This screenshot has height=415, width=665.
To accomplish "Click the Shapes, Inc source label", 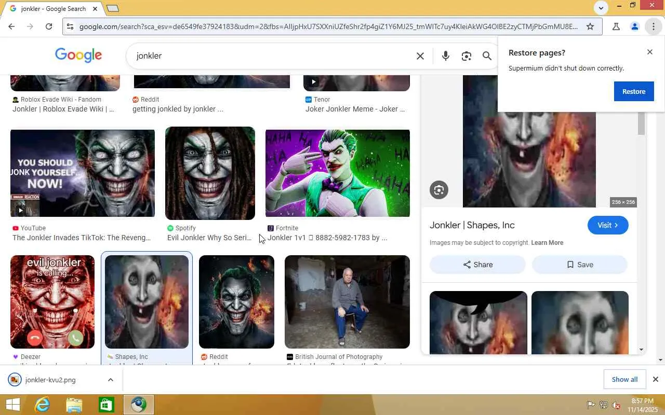I will tap(131, 357).
